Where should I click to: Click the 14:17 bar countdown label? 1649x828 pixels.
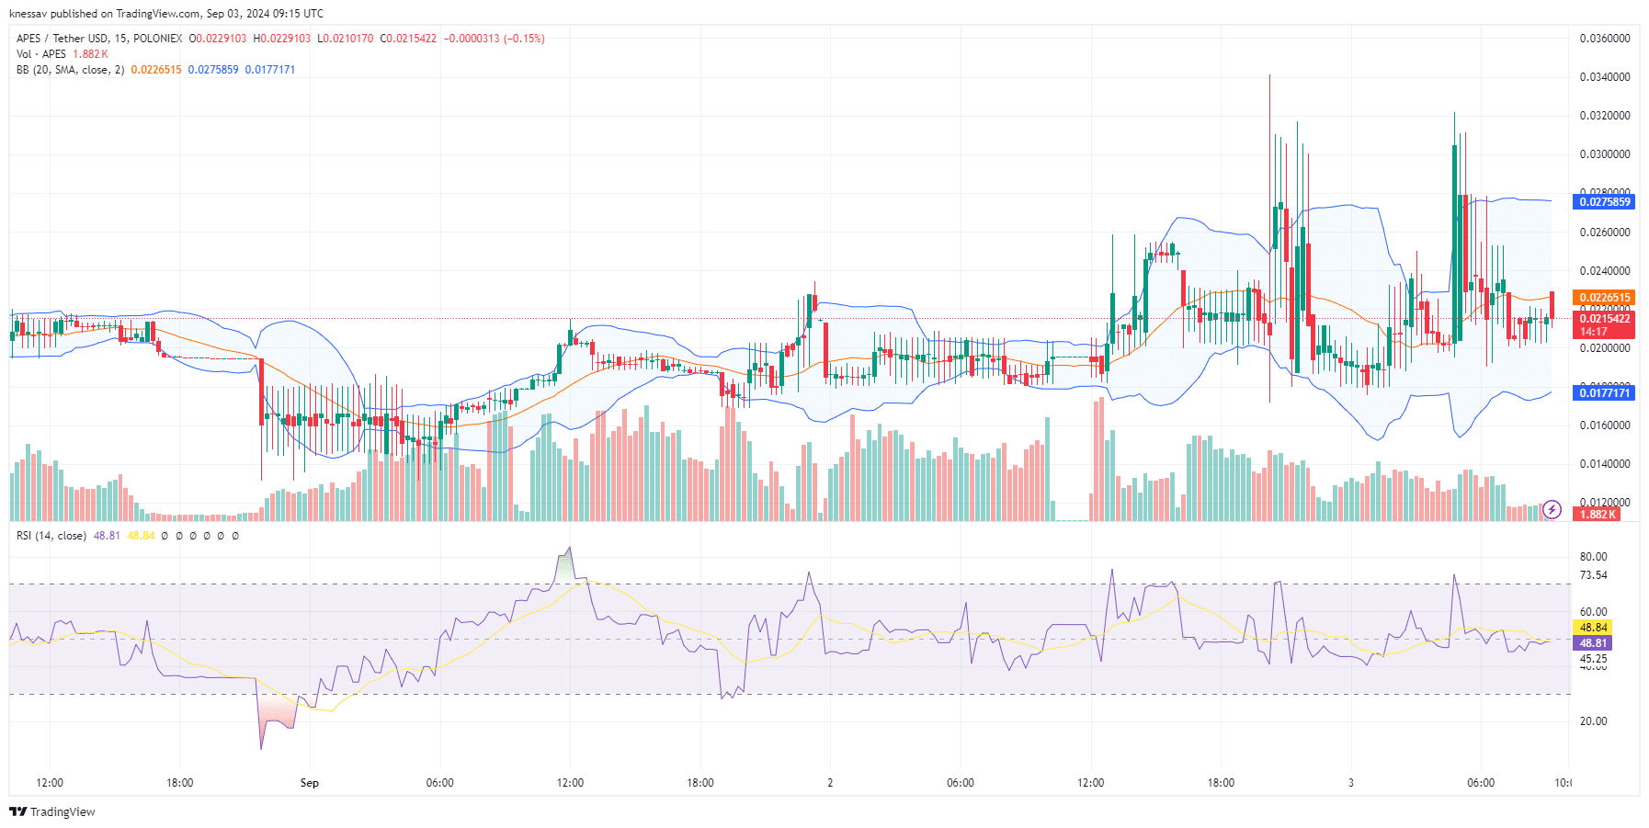click(1595, 333)
